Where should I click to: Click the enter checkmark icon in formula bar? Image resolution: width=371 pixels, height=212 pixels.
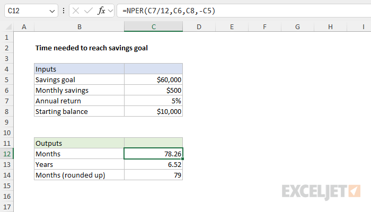89,11
